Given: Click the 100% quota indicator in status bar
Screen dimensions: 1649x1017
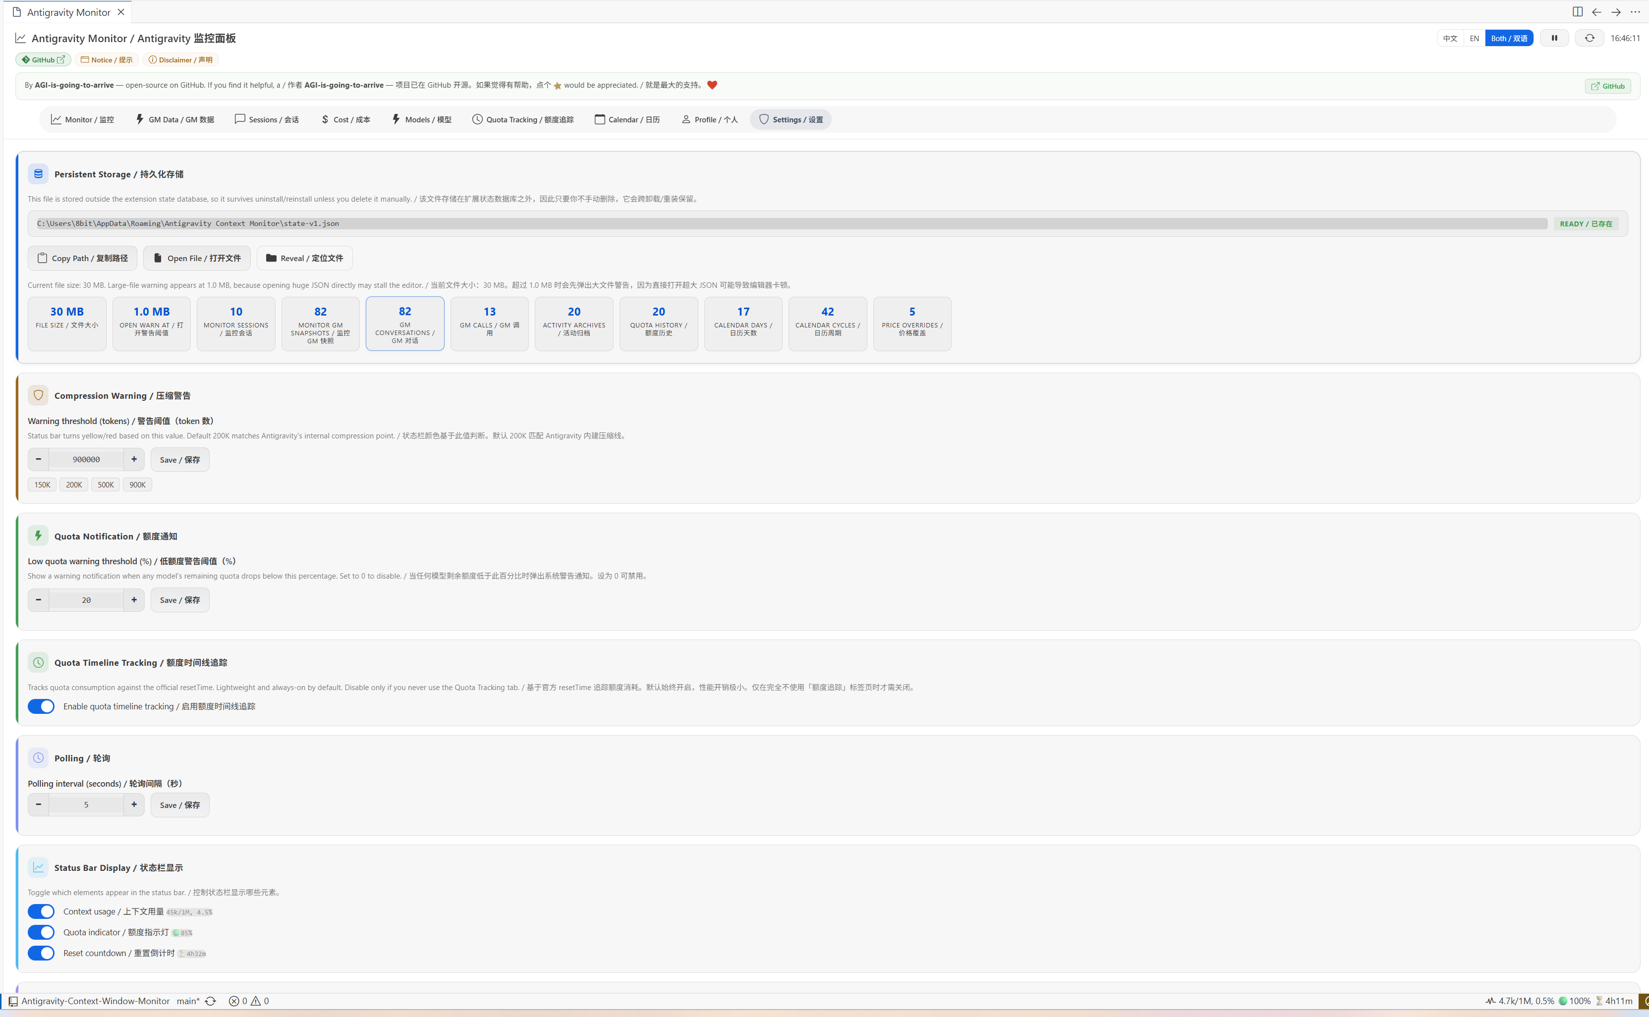Looking at the screenshot, I should point(1575,1001).
